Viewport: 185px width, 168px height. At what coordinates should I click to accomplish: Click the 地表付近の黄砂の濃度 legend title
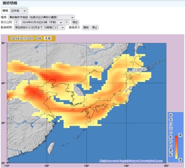[x=171, y=135]
